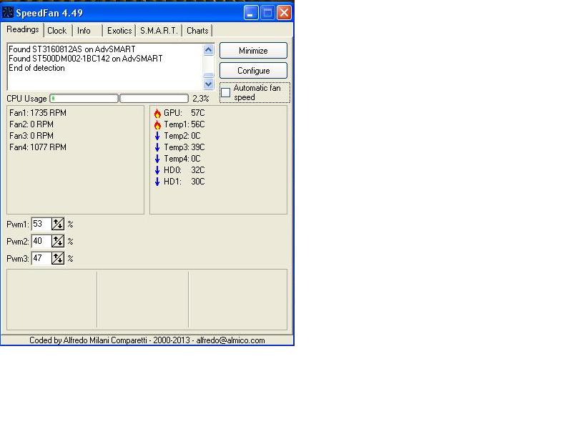This screenshot has width=572, height=429.
Task: Close the SpeedFan 4.49 window
Action: click(x=284, y=13)
